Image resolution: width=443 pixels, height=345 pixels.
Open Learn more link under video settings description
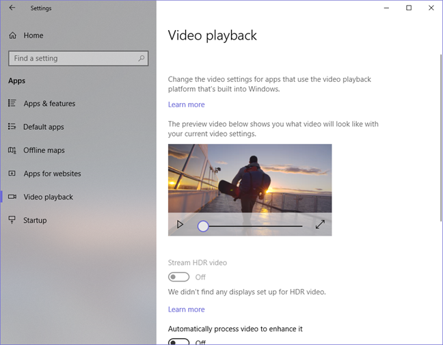point(186,105)
